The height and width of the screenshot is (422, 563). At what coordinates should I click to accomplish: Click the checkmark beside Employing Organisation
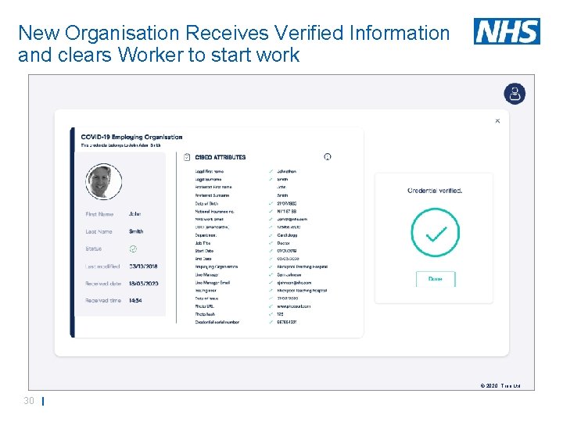pos(271,266)
